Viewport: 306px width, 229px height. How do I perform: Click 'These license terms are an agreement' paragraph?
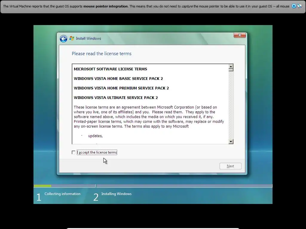click(149, 117)
